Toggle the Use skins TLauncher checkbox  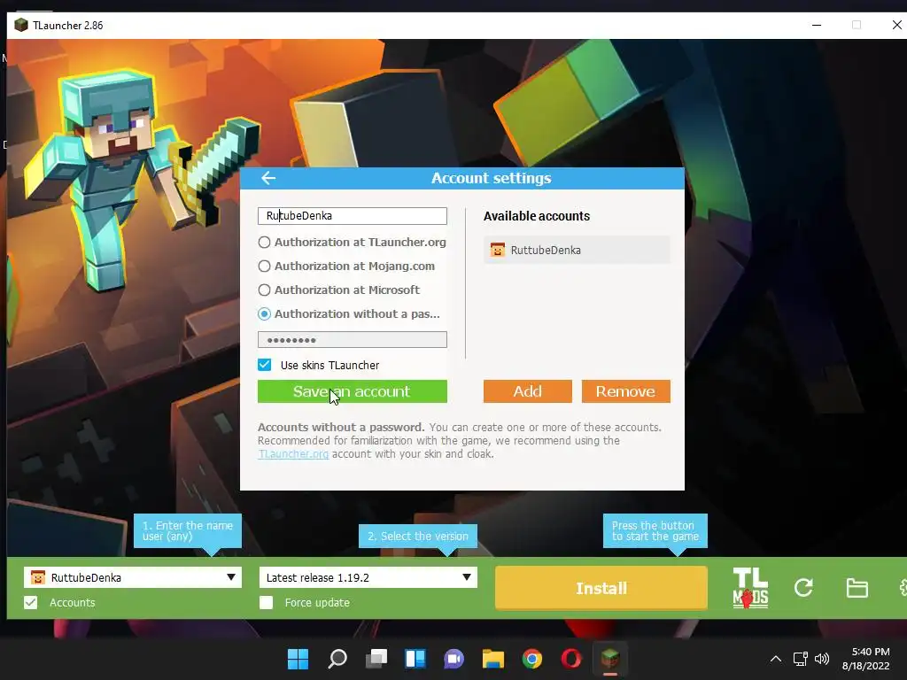264,365
